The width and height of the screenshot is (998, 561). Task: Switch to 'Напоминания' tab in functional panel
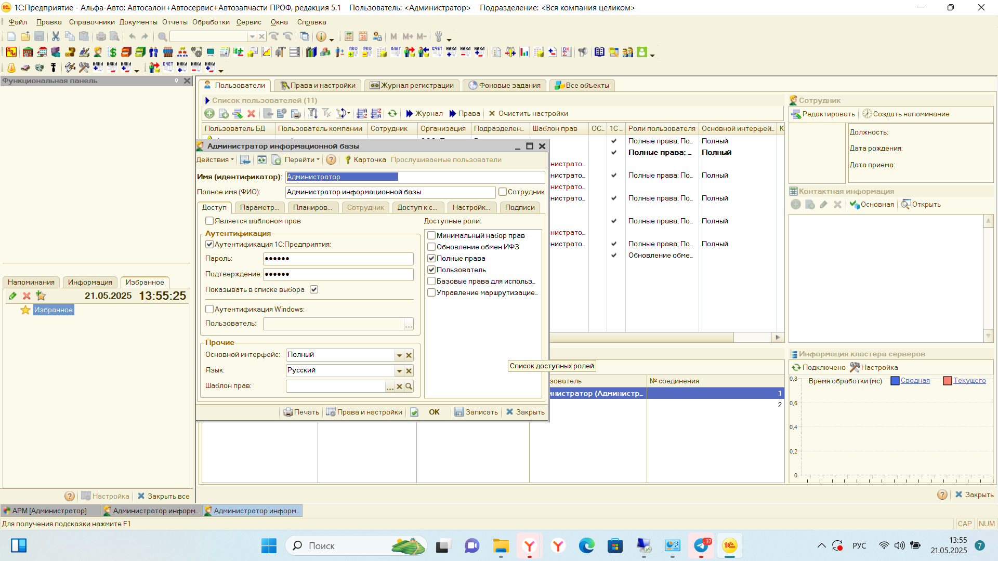click(31, 282)
